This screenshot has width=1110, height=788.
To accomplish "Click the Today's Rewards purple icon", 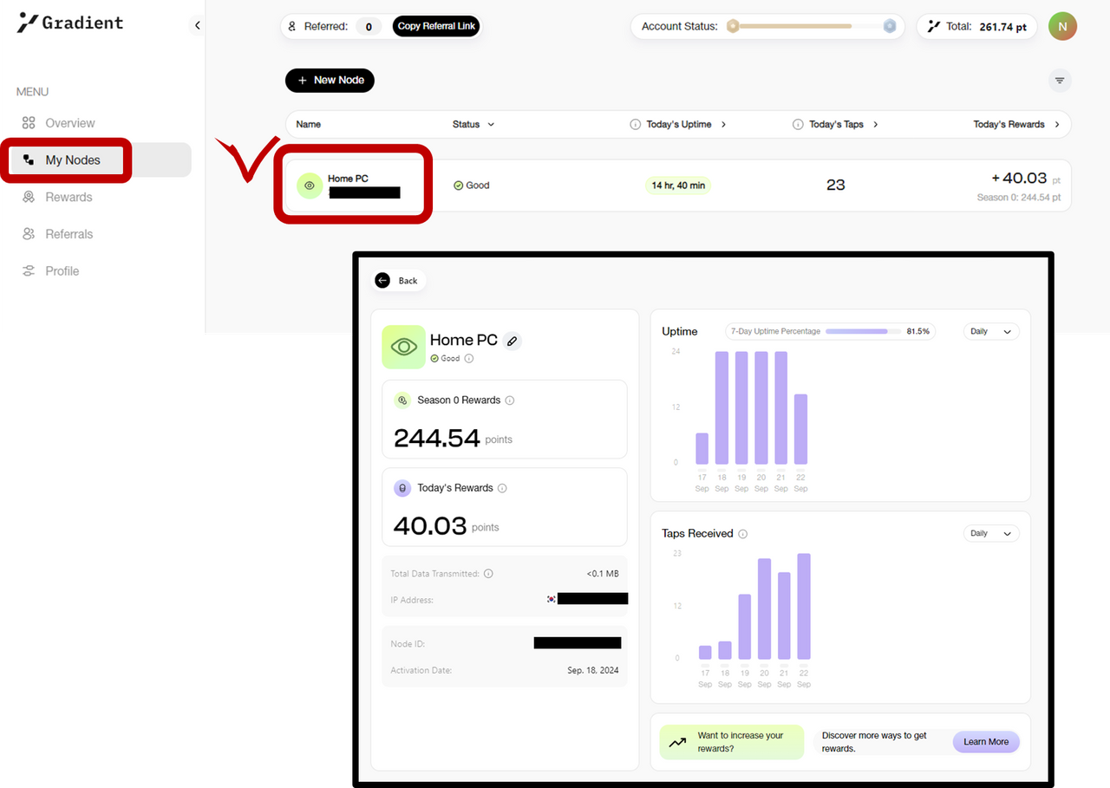I will (x=402, y=488).
